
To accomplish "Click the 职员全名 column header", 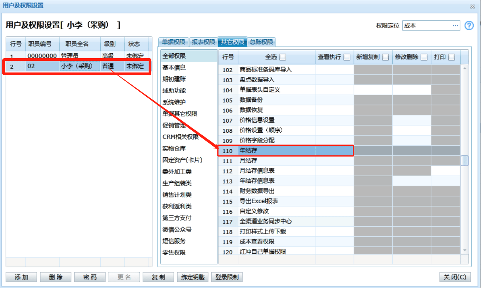I will 80,44.
